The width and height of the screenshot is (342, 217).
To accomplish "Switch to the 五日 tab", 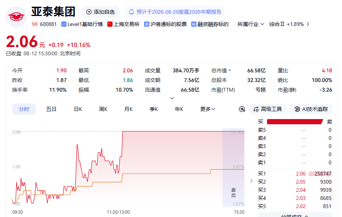I will (x=51, y=109).
